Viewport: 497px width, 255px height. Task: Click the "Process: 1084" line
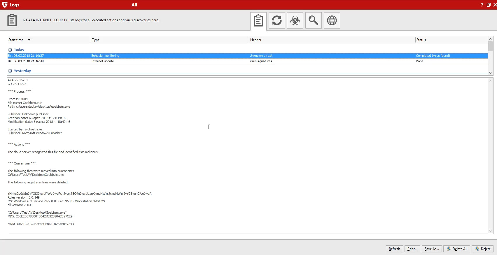(18, 99)
